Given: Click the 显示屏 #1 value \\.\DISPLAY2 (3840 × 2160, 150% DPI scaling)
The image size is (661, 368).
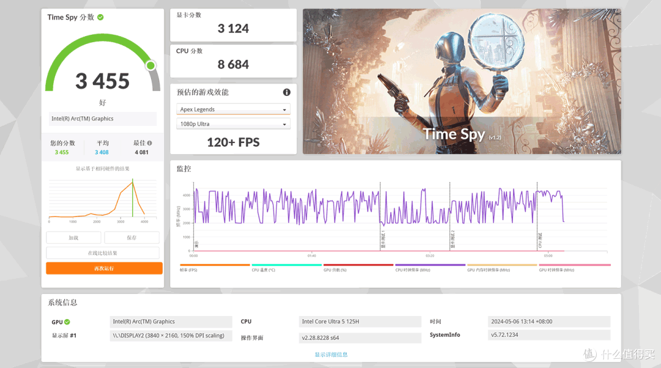Looking at the screenshot, I should point(171,336).
